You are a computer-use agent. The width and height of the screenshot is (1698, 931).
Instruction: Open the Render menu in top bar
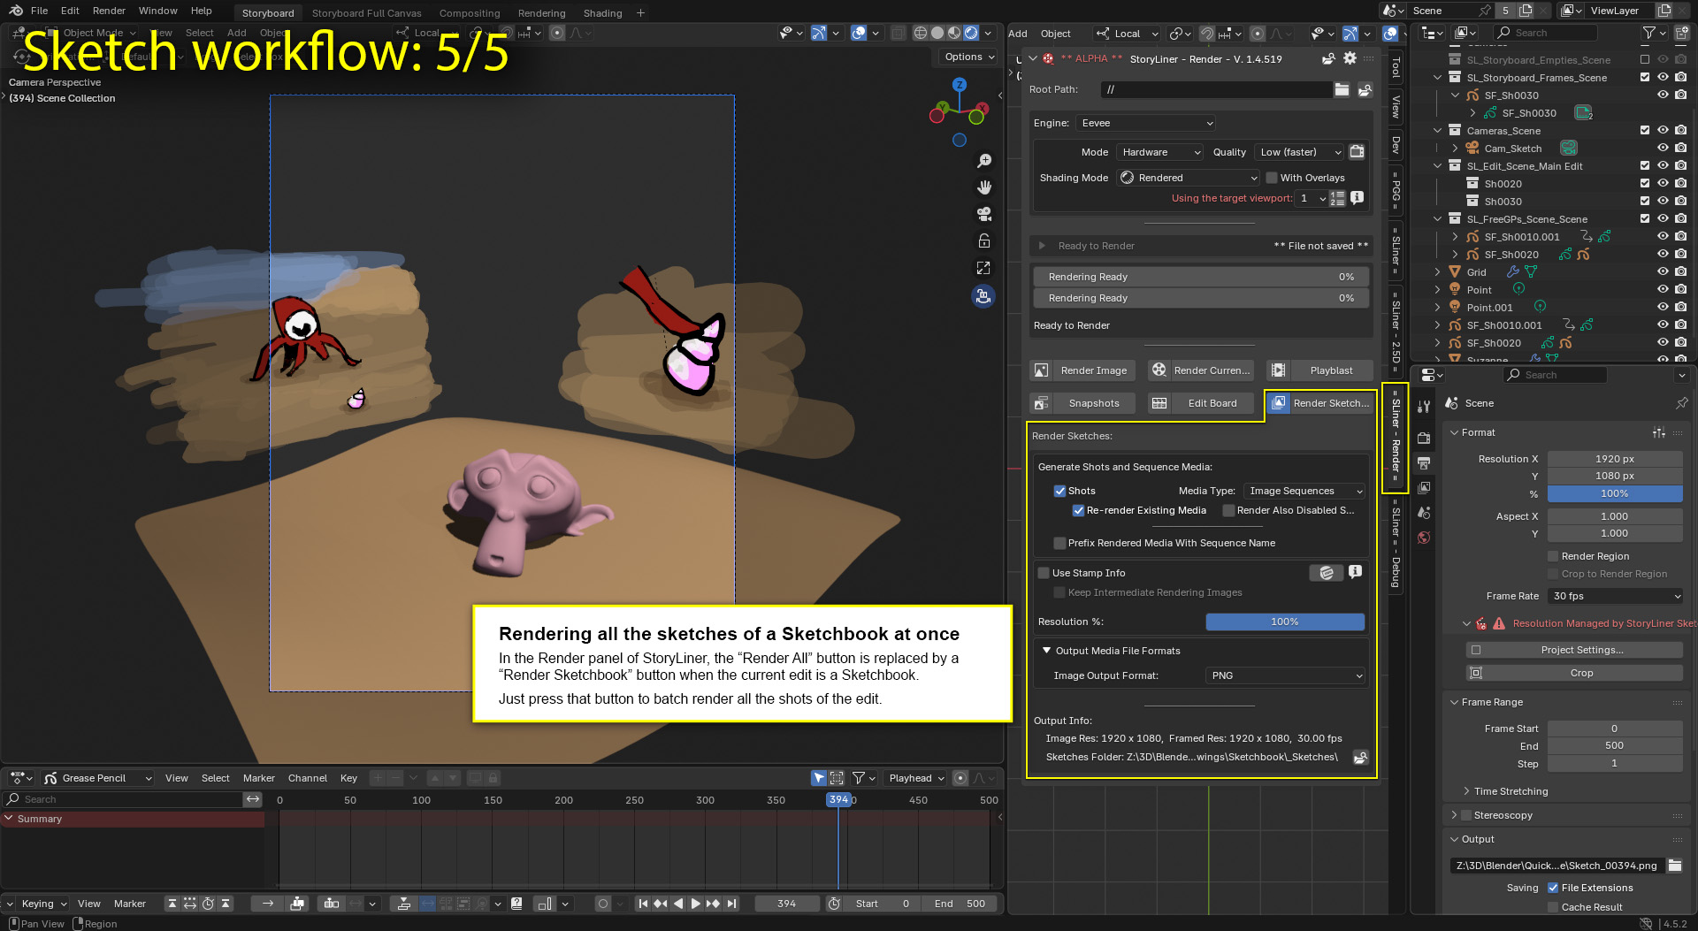109,11
